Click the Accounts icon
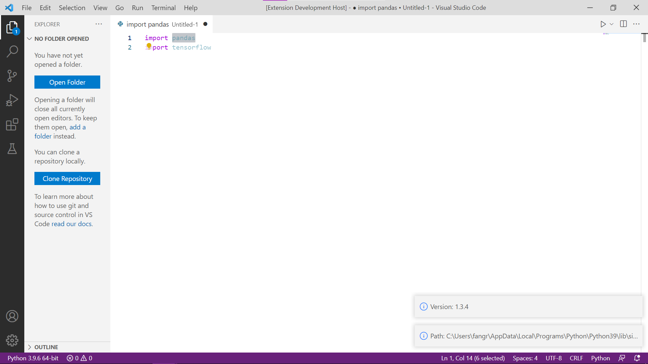The image size is (648, 364). pos(12,316)
